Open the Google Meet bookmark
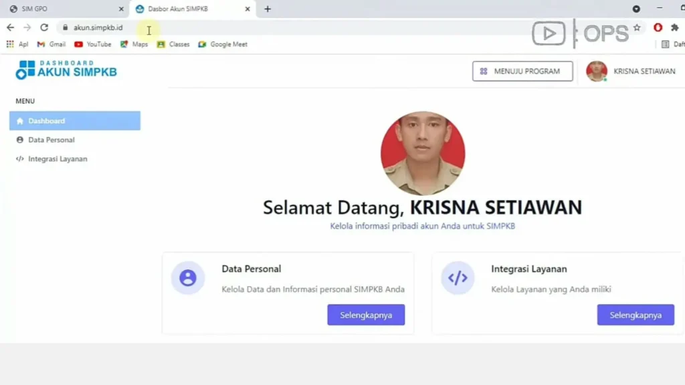Image resolution: width=685 pixels, height=385 pixels. coord(223,44)
